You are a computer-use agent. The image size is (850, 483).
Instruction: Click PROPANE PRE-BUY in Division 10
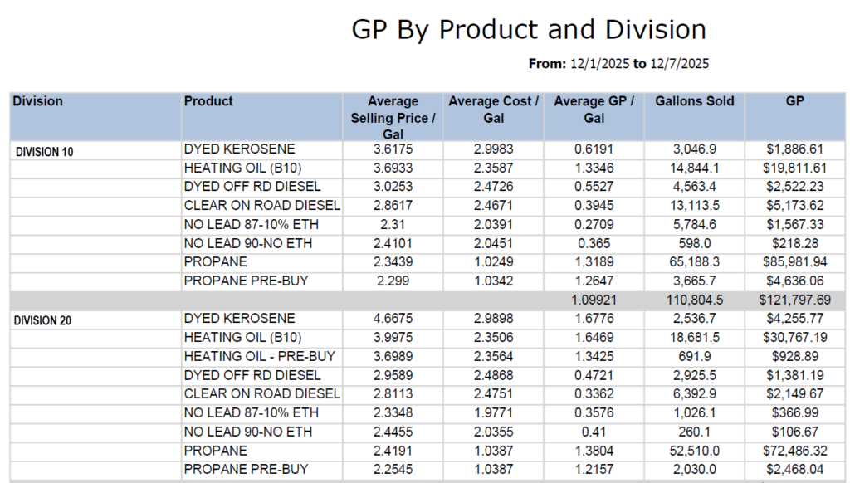tap(246, 281)
